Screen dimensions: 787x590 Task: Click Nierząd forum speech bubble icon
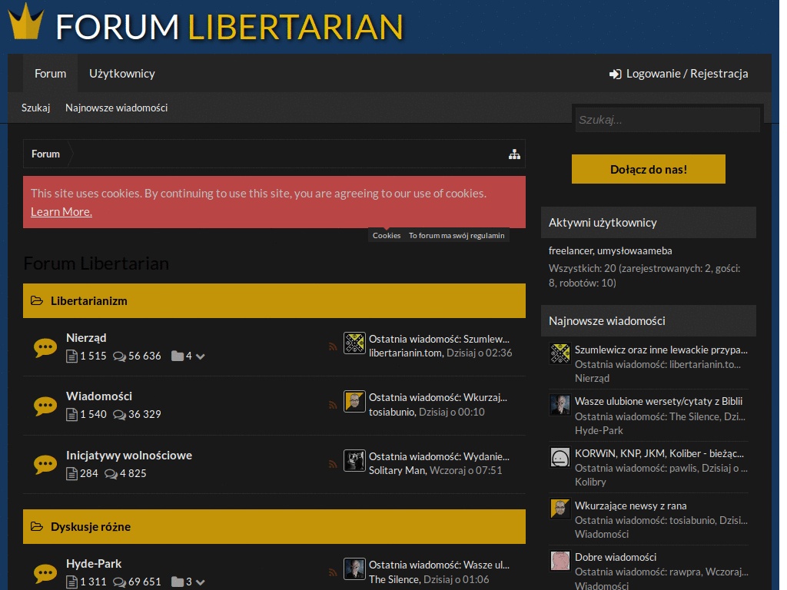pyautogui.click(x=45, y=347)
